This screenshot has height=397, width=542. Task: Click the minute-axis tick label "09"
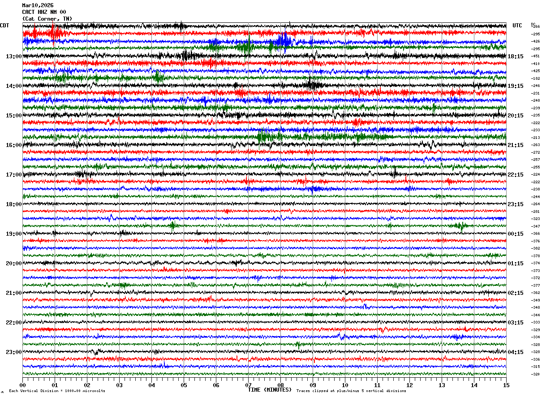313,385
